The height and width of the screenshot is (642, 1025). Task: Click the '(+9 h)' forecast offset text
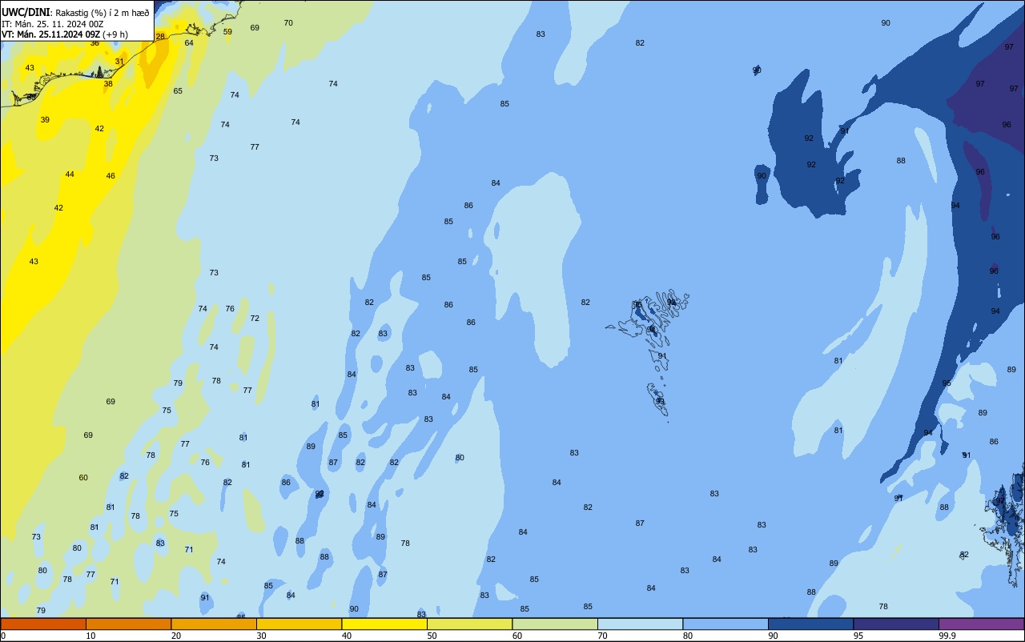(115, 34)
